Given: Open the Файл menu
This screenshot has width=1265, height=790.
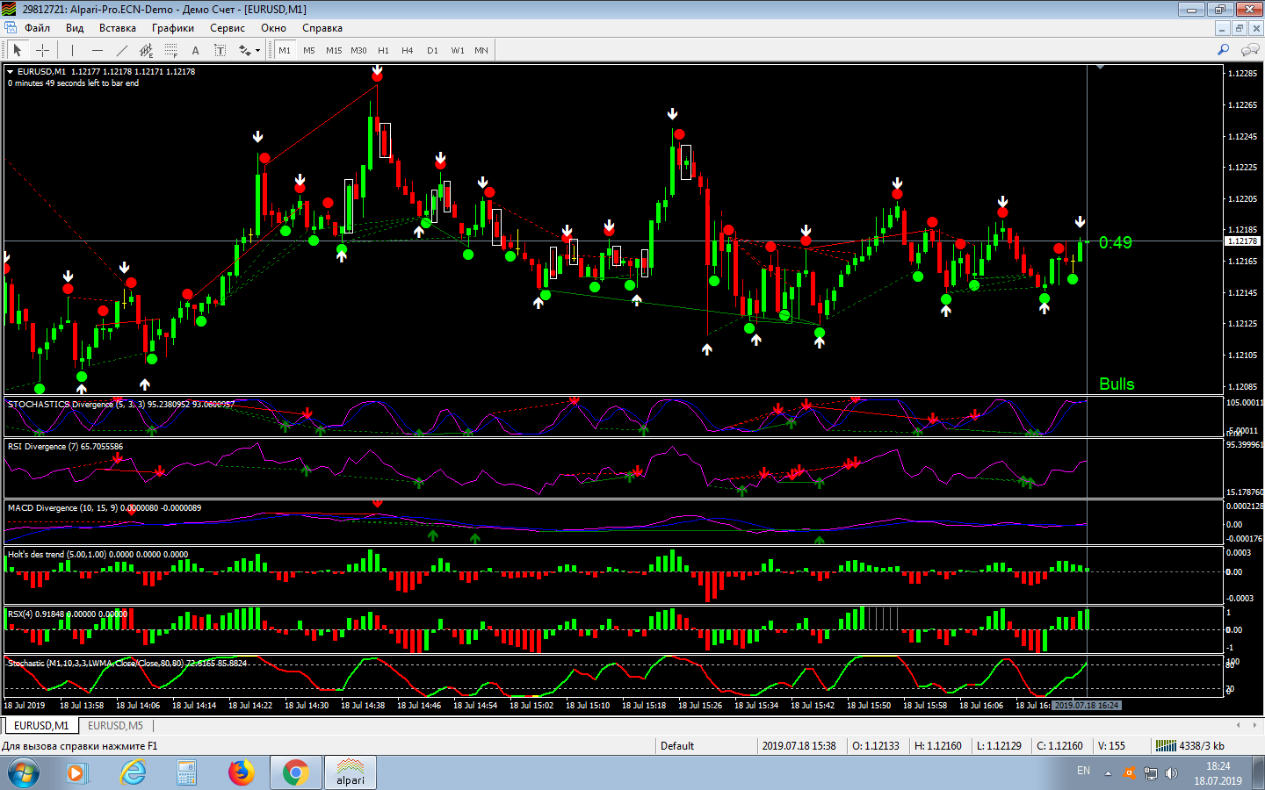Looking at the screenshot, I should pyautogui.click(x=37, y=28).
